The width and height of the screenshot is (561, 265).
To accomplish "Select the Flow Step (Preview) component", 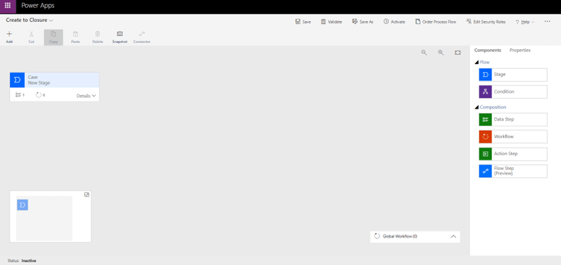I will pos(513,171).
